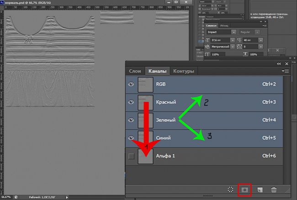Collapse the Channels panel with double arrows
Screen dimensions: 297x200
tap(278, 64)
